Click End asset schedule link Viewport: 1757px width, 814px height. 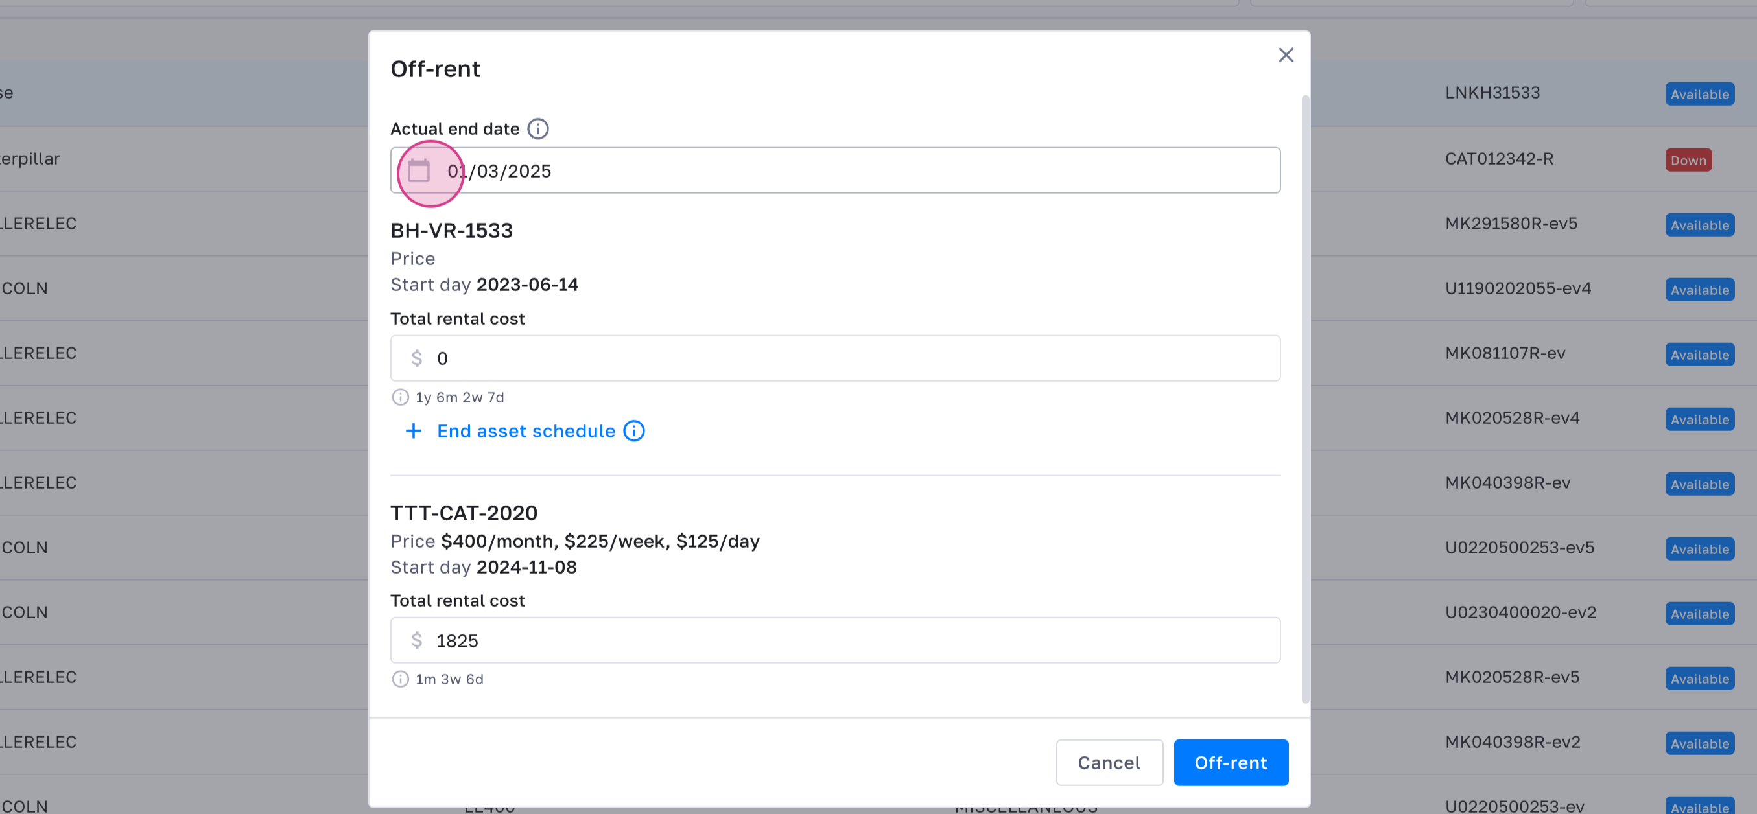coord(525,431)
